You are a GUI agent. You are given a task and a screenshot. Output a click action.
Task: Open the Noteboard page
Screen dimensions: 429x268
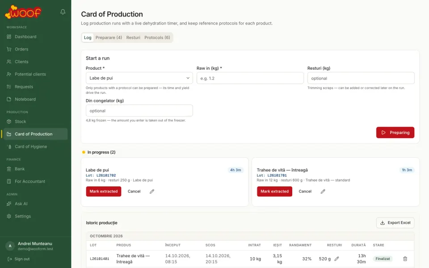pos(36,99)
